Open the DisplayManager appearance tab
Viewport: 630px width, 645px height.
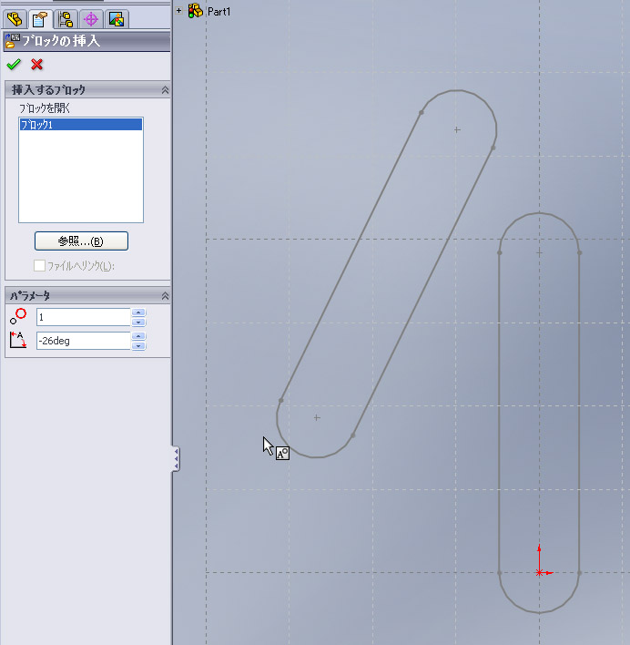(x=117, y=19)
